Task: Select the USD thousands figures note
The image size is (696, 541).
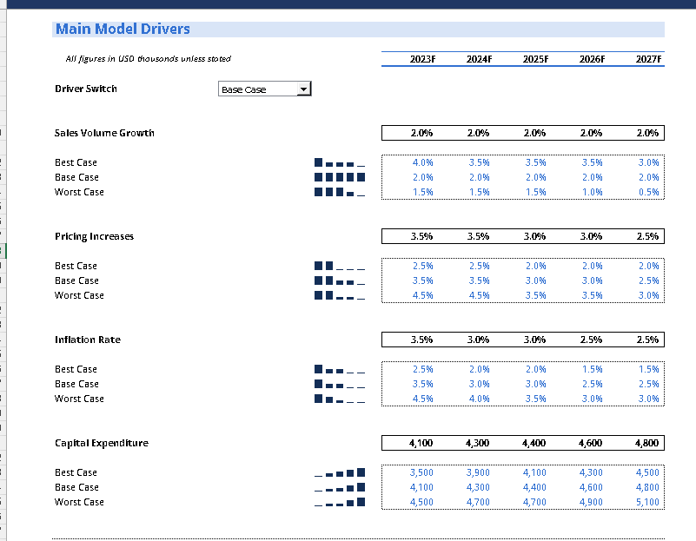Action: 149,58
